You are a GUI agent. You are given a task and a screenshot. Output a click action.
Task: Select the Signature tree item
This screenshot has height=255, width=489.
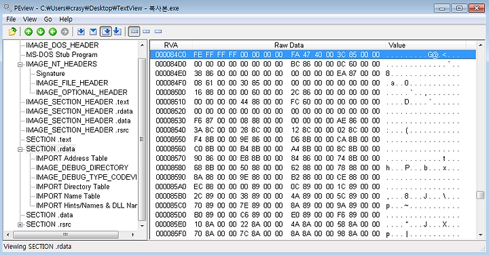[x=50, y=74]
